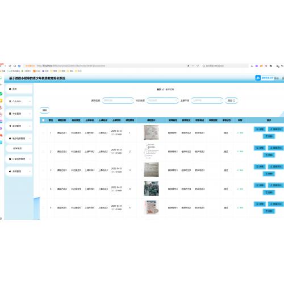
Task: Click the search magnifier icon in browser bar
Action: pyautogui.click(x=203, y=66)
